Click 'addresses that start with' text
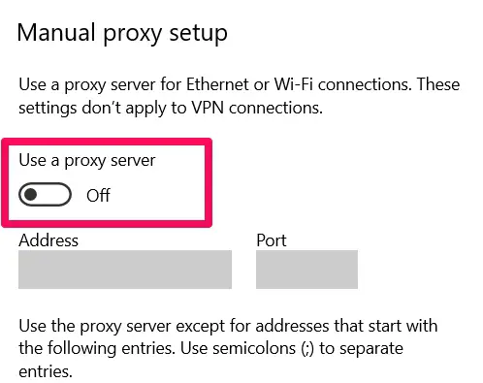483x383 pixels. (x=346, y=326)
